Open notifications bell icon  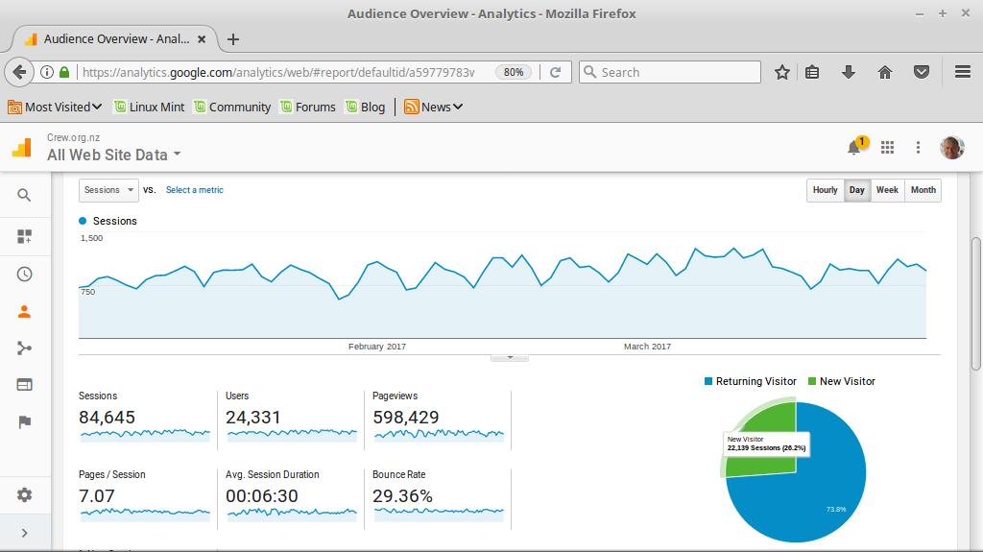(x=853, y=148)
